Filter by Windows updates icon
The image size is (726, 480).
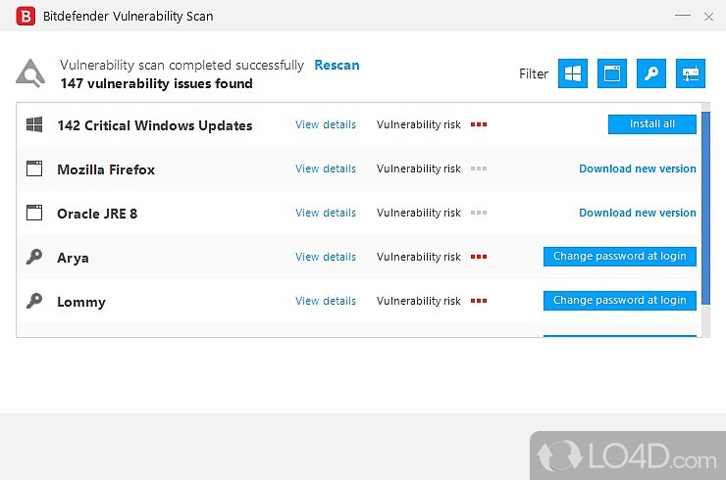click(573, 73)
